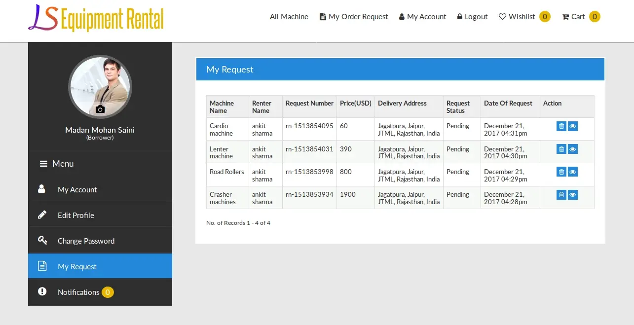
Task: Click the price 1900 cell
Action: pos(356,198)
